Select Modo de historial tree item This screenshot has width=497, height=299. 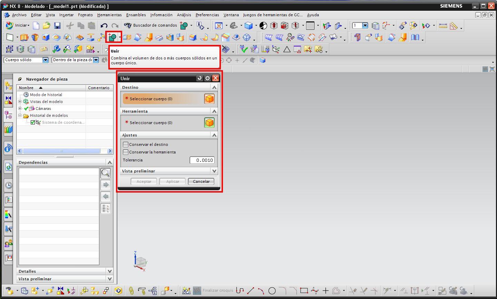coord(46,95)
